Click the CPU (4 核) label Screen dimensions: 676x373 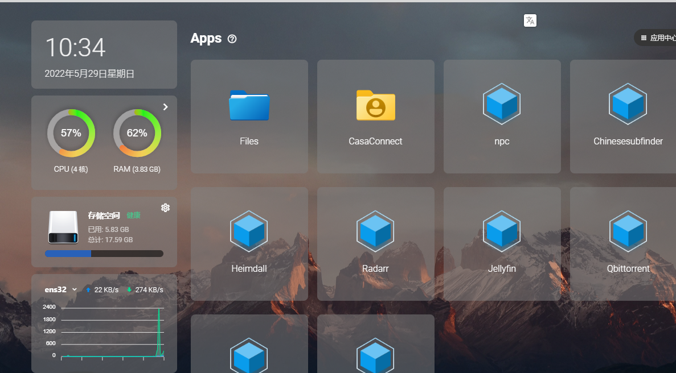tap(71, 169)
